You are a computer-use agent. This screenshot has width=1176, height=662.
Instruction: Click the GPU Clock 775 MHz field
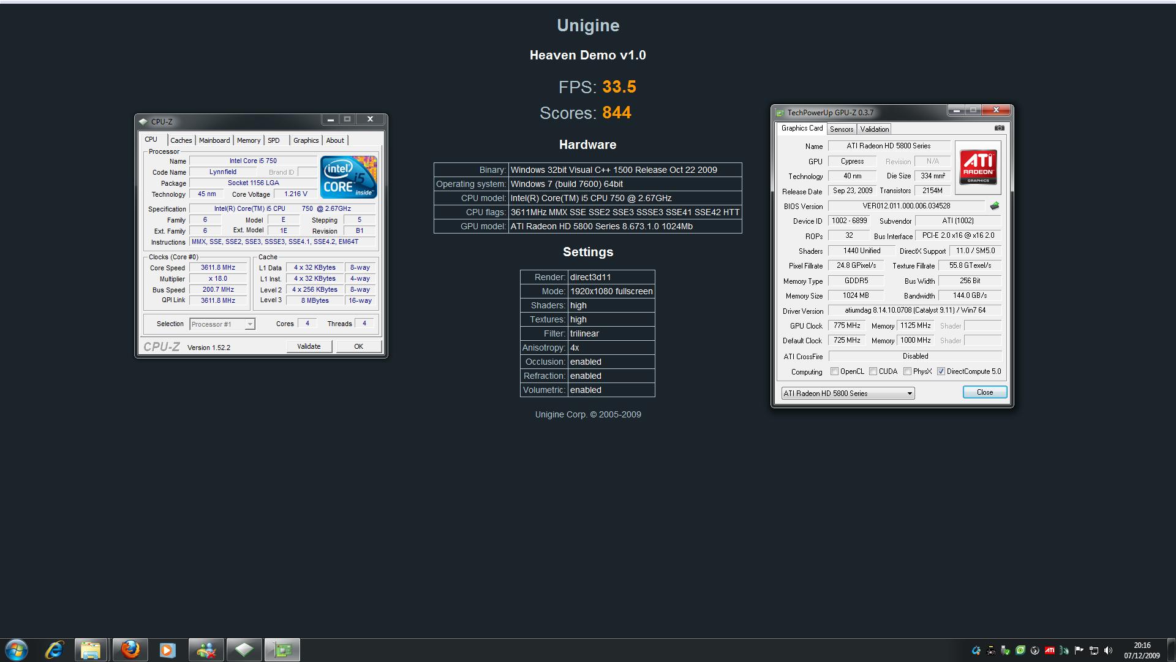(x=847, y=326)
